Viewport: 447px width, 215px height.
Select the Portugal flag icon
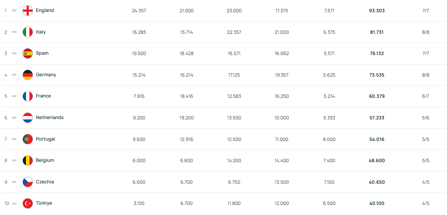click(28, 139)
